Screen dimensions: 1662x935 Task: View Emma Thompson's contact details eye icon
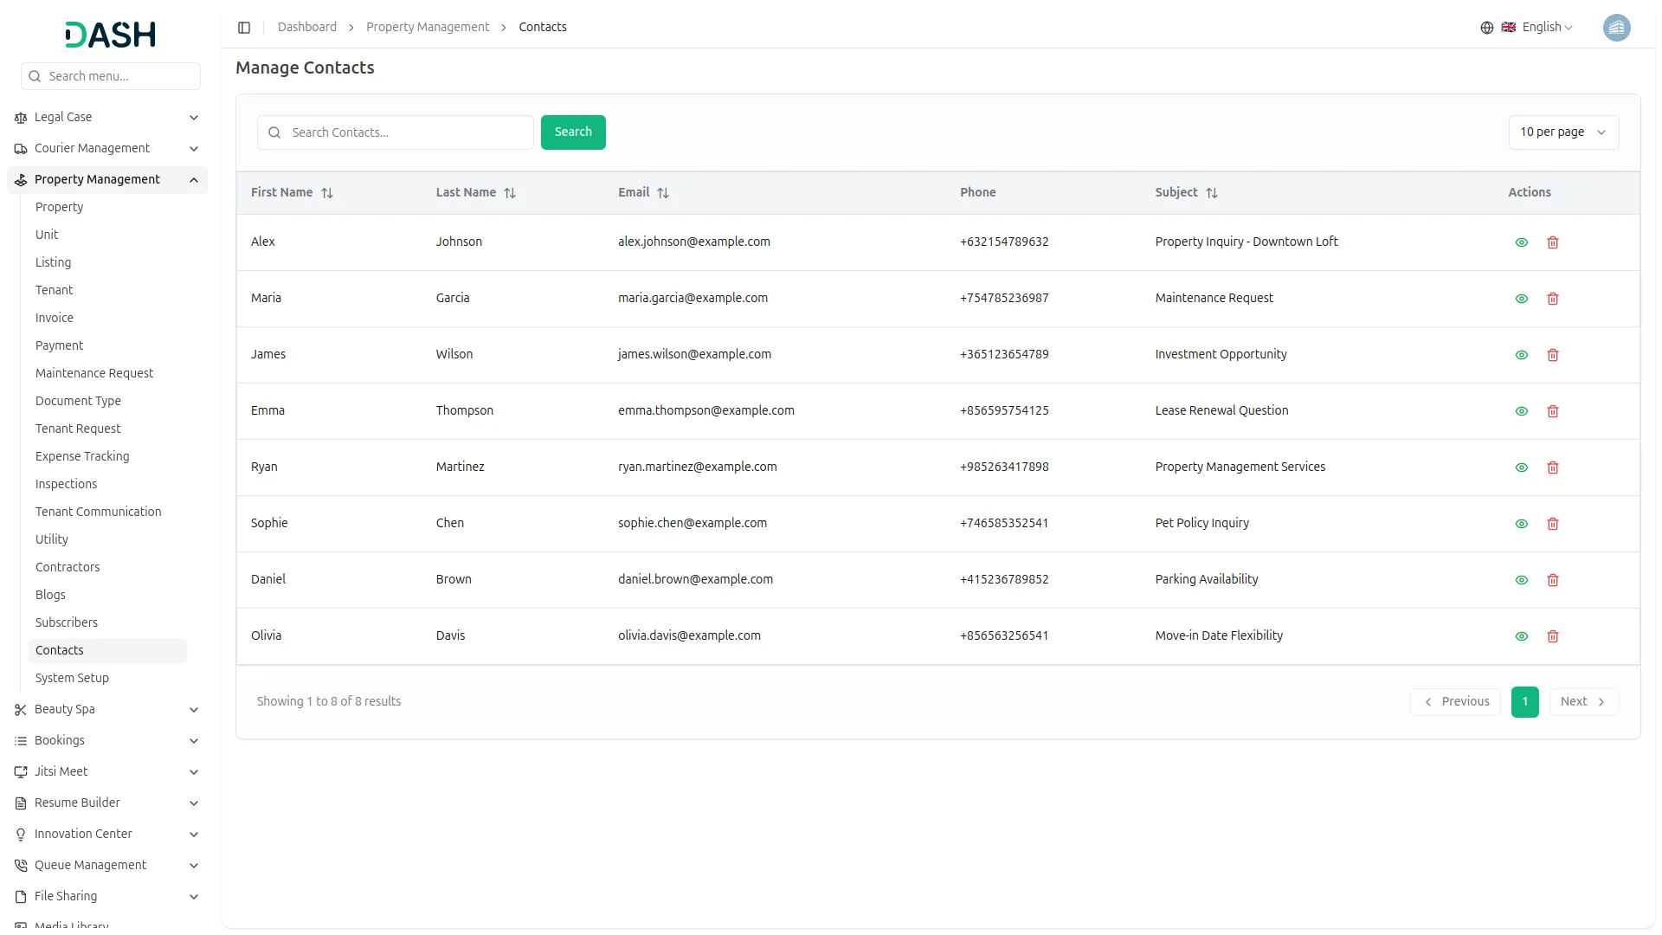pyautogui.click(x=1522, y=411)
